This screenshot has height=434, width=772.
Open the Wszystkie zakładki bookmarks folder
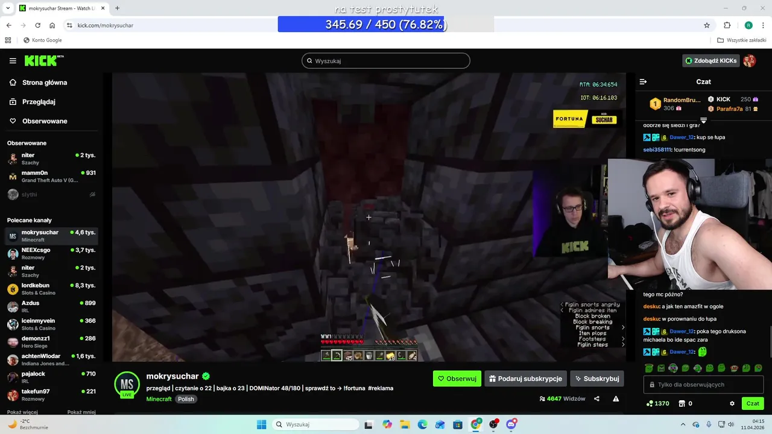pos(742,40)
